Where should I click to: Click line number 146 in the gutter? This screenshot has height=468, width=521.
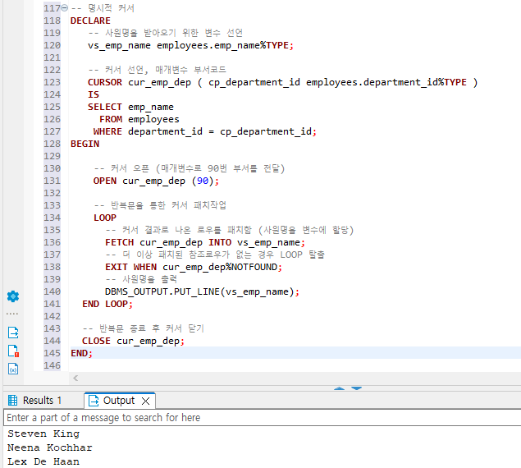click(x=53, y=365)
